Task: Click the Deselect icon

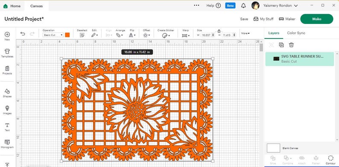Action: click(x=82, y=35)
